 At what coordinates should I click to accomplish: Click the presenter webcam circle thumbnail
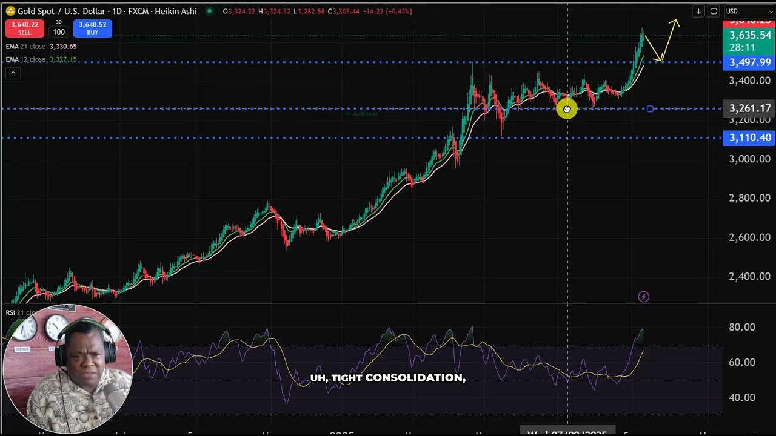[67, 369]
